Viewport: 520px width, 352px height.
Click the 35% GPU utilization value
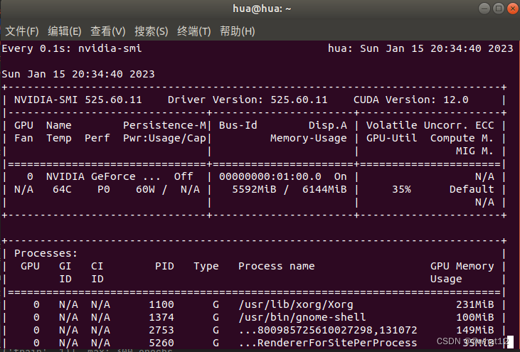pos(401,189)
